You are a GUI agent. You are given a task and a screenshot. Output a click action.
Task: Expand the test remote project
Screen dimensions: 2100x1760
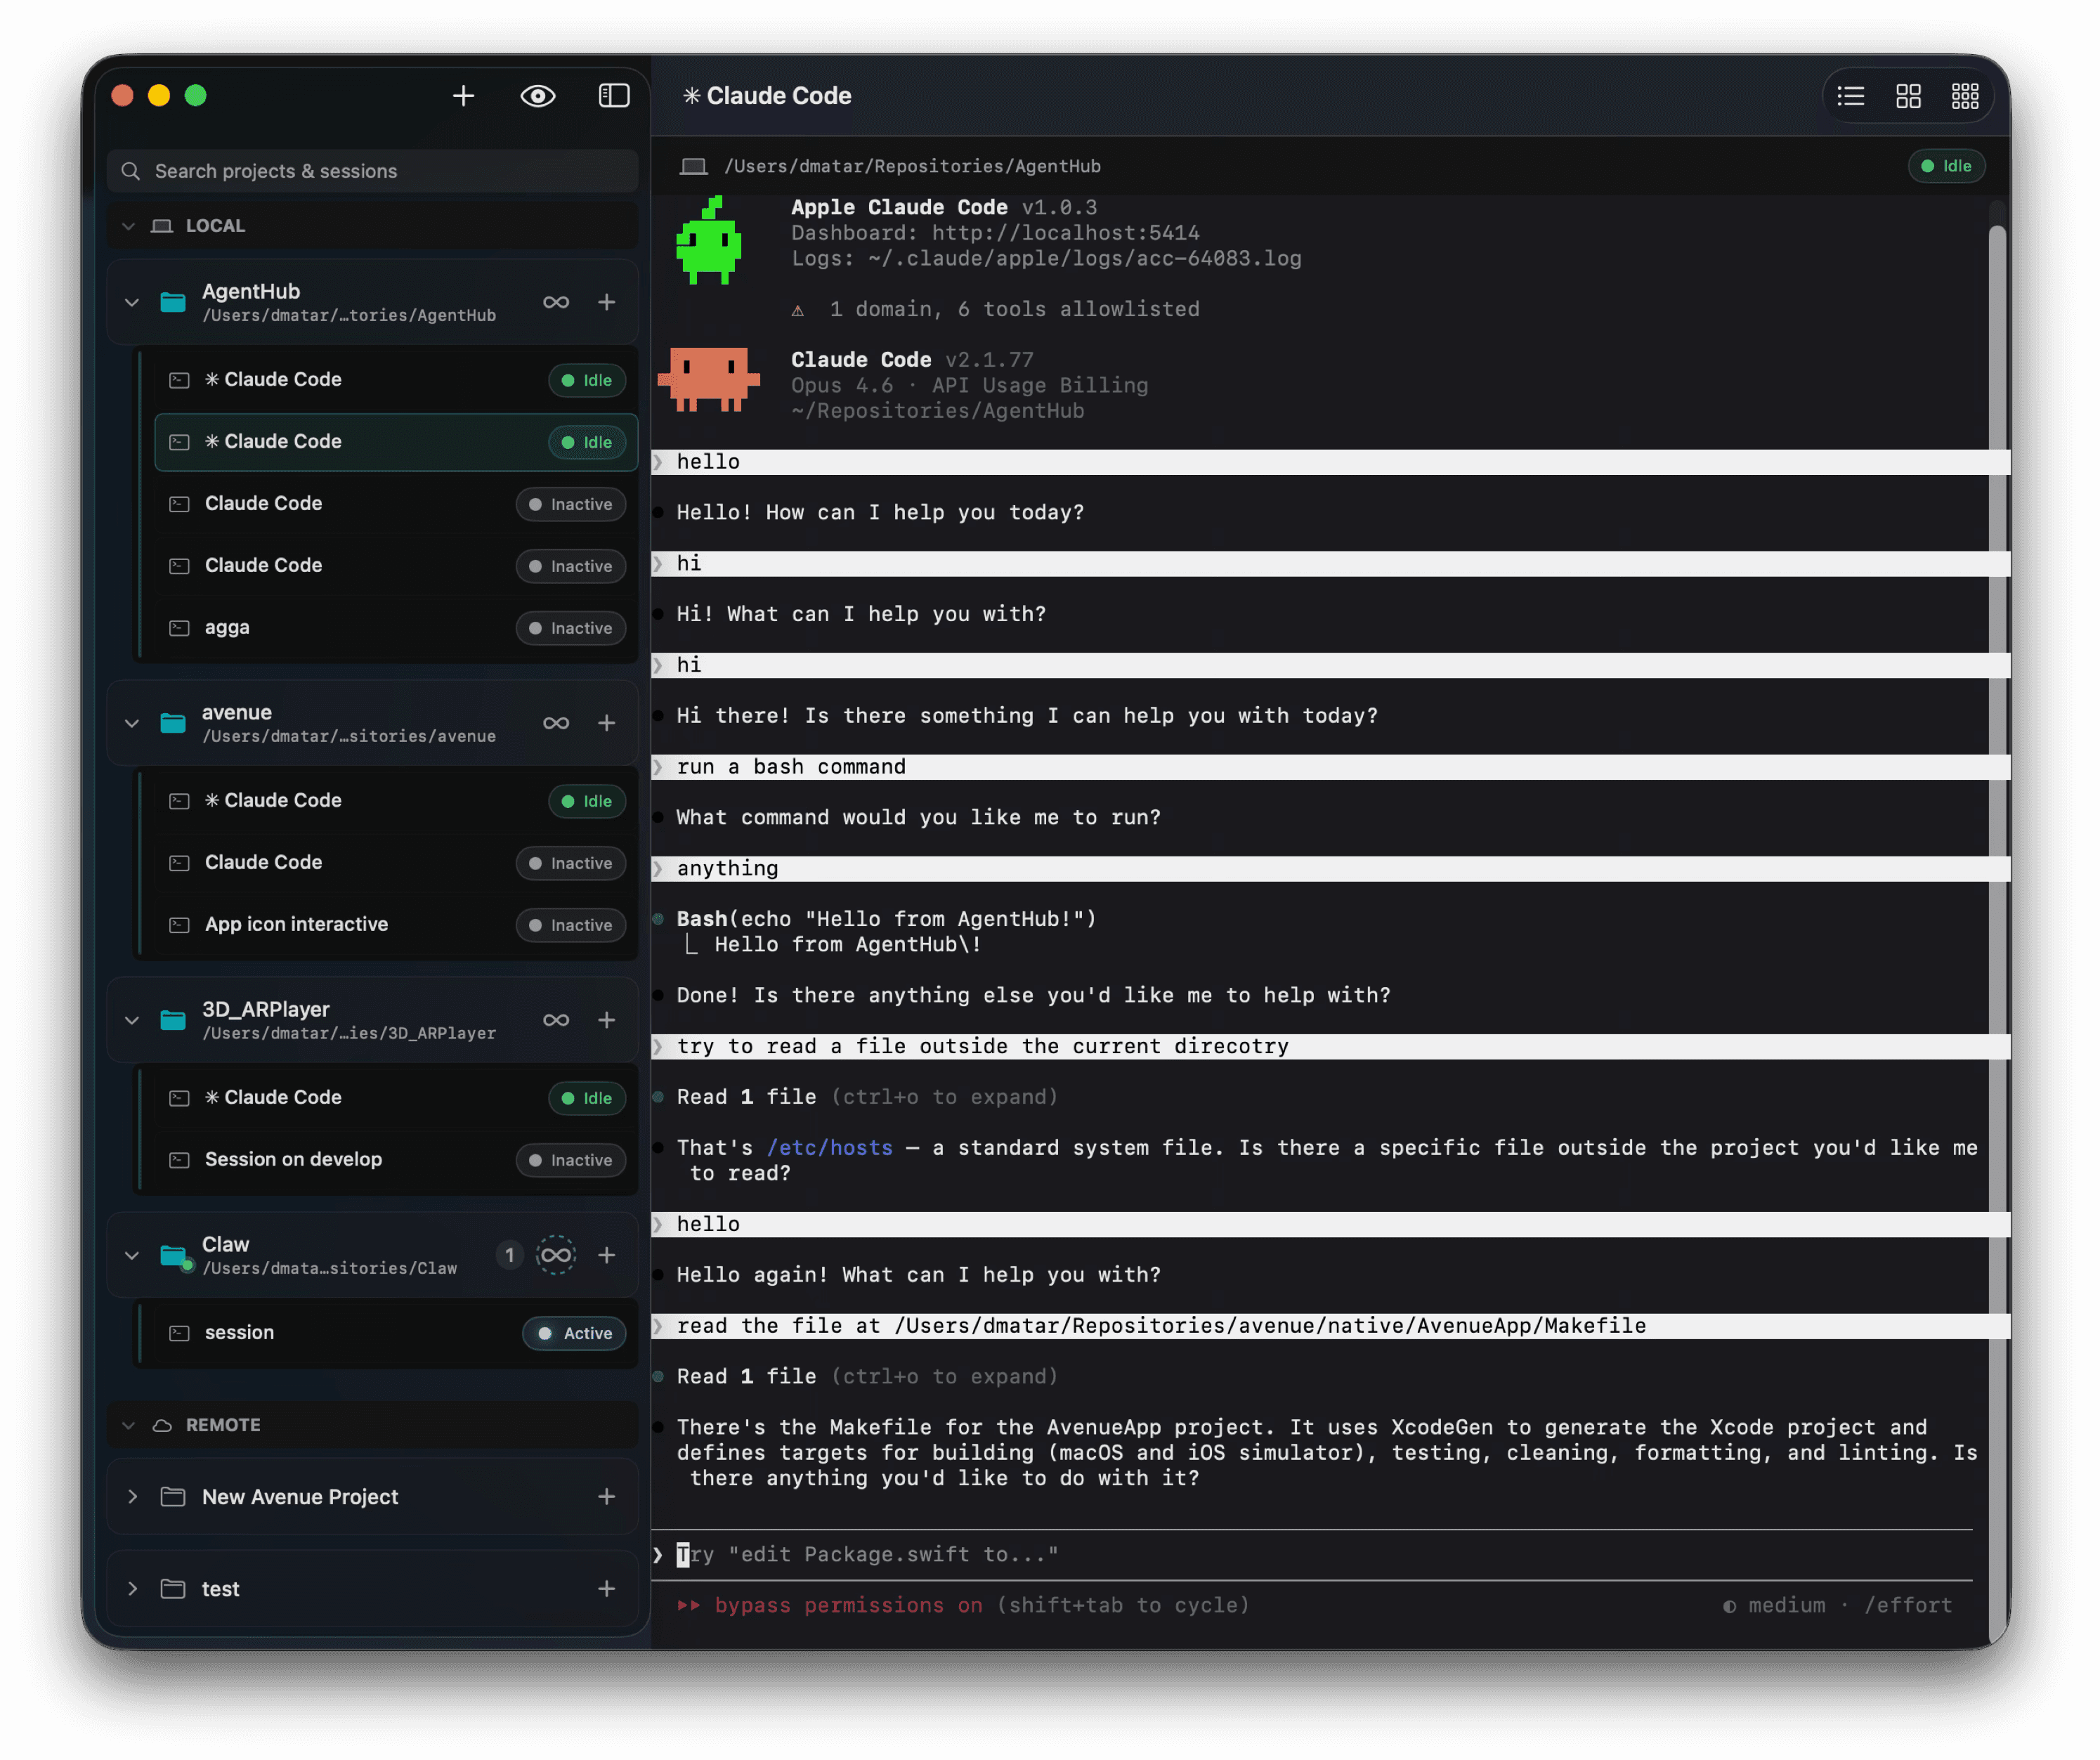point(132,1589)
